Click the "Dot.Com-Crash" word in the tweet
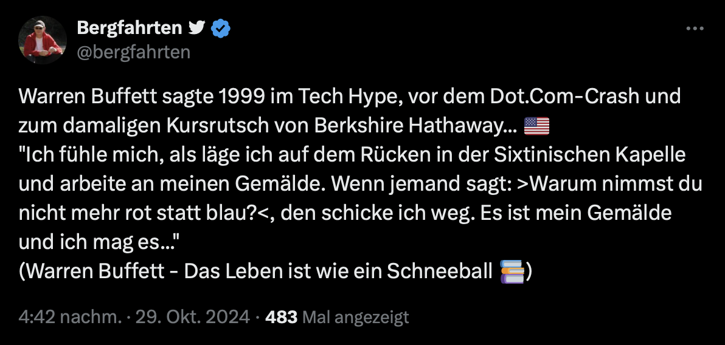Screen dimensions: 725x345 pyautogui.click(x=546, y=97)
